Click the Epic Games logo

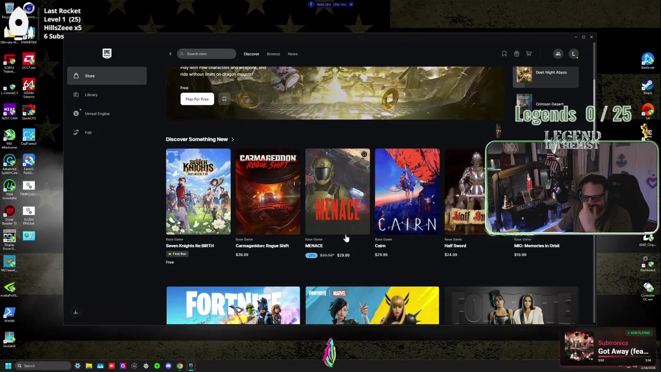(x=107, y=53)
